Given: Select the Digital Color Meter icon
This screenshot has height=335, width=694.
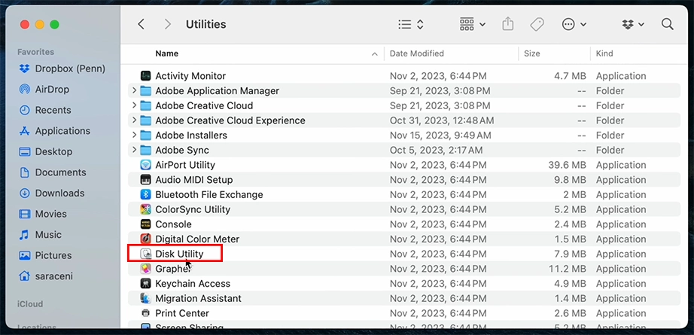Looking at the screenshot, I should coord(145,239).
